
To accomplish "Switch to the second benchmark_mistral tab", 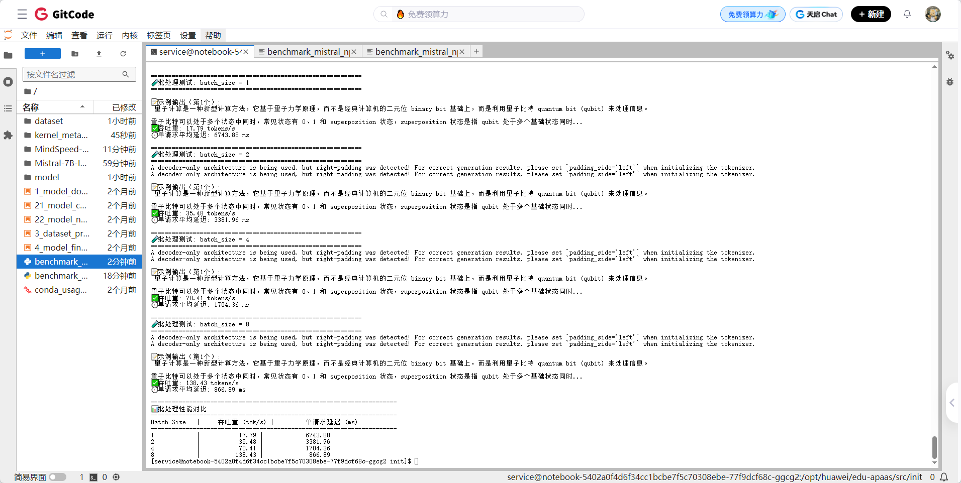I will click(x=416, y=52).
